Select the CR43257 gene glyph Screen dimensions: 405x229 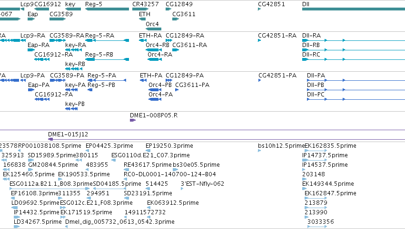[140, 9]
